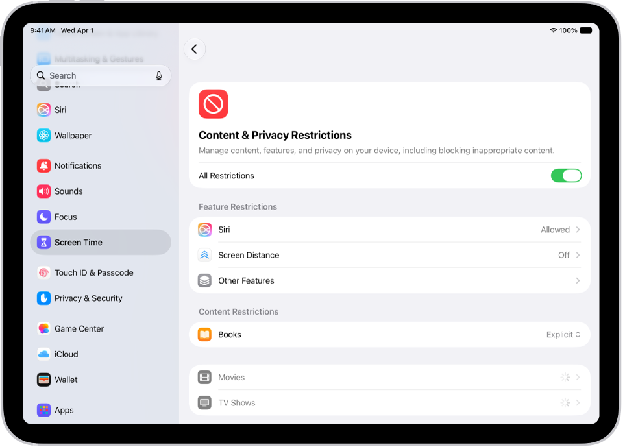Tap the magnifying glass search icon

pos(41,75)
